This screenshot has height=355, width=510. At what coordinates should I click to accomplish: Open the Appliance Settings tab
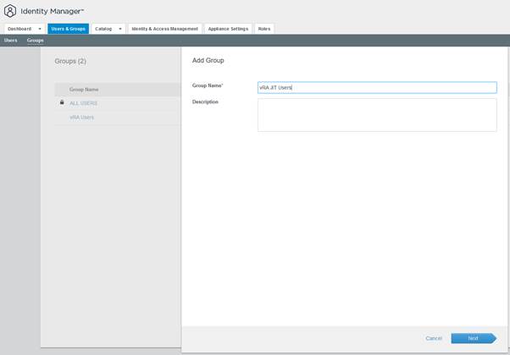(228, 29)
